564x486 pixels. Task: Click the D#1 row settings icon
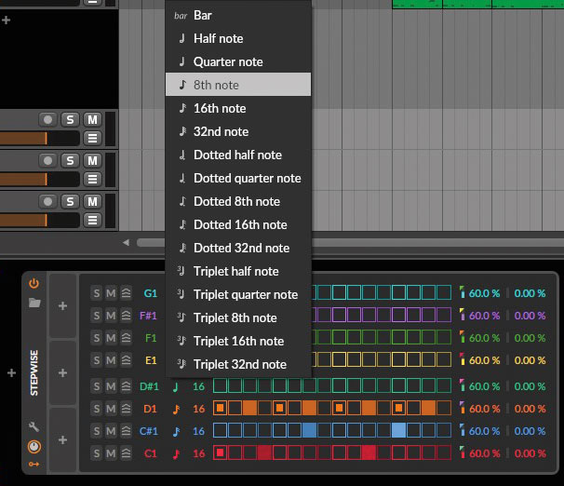click(126, 386)
